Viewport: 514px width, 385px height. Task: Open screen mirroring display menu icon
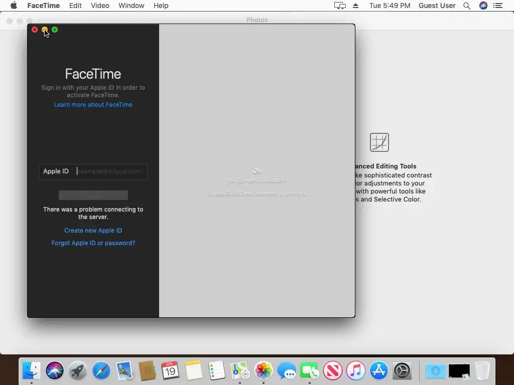(x=340, y=6)
